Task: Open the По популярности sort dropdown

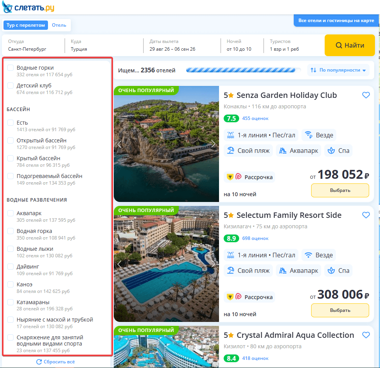Action: pos(338,70)
